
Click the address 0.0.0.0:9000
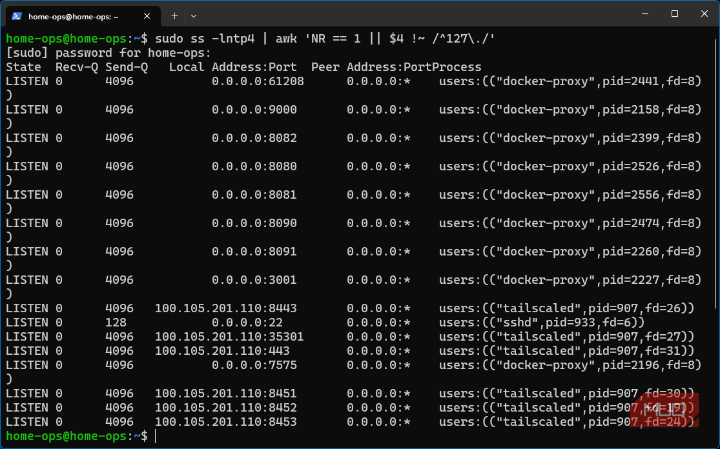point(254,110)
